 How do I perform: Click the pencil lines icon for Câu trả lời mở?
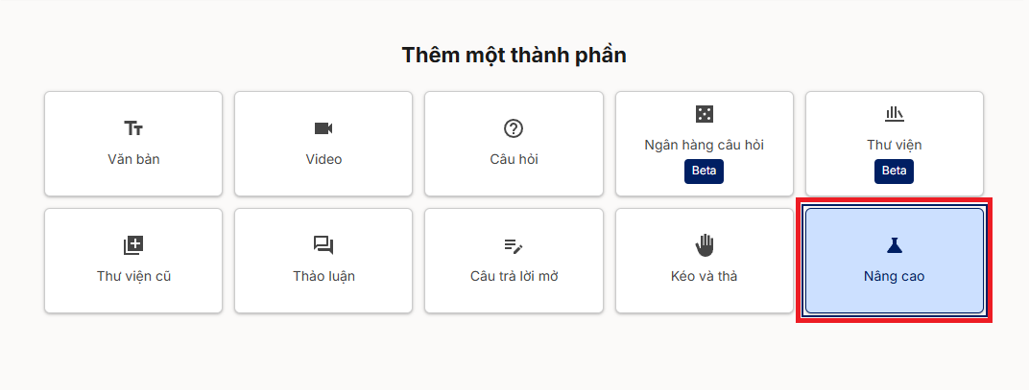pyautogui.click(x=513, y=245)
